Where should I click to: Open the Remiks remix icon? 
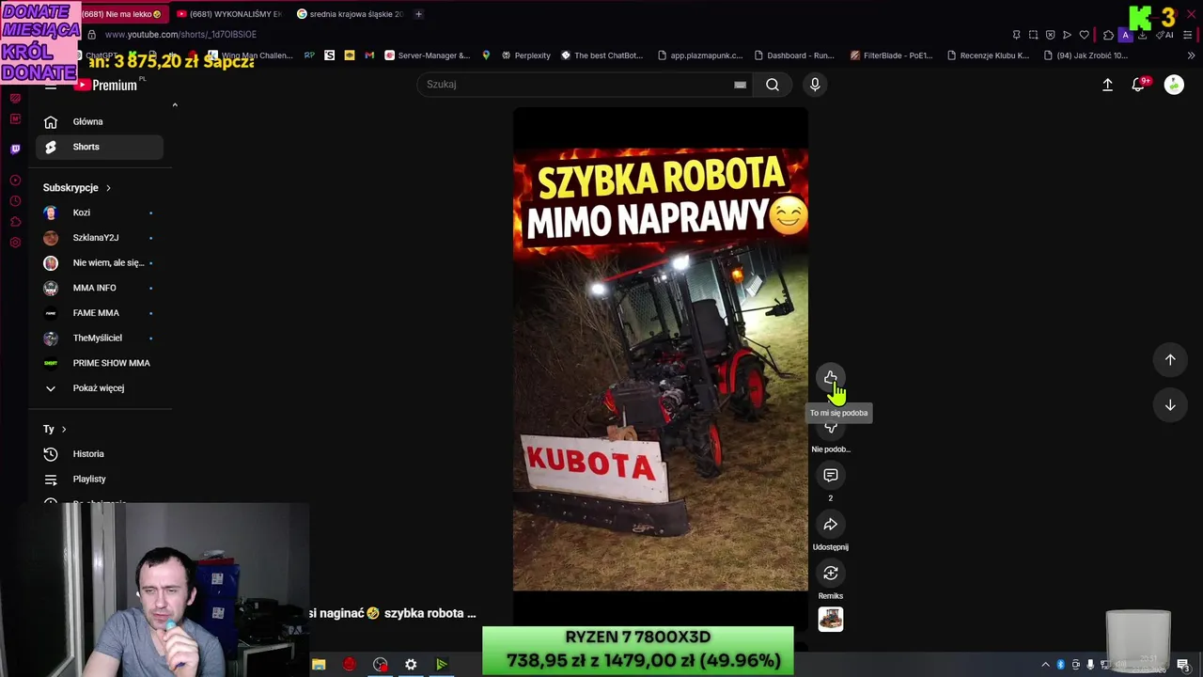click(x=831, y=574)
